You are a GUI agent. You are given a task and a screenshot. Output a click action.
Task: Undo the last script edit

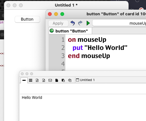click(x=73, y=23)
